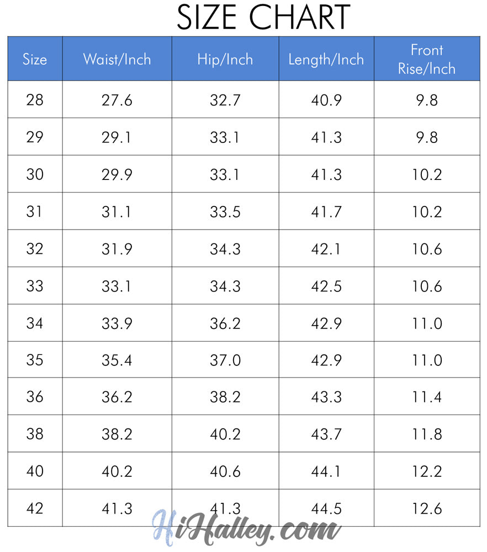487x552 pixels.
Task: Select the Size column header
Action: coord(35,59)
